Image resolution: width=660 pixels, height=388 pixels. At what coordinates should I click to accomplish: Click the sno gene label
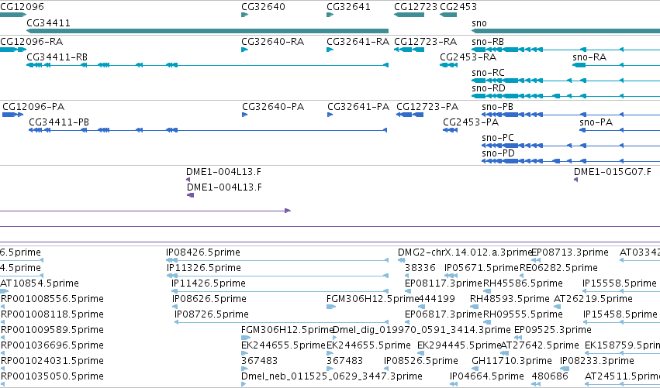479,23
